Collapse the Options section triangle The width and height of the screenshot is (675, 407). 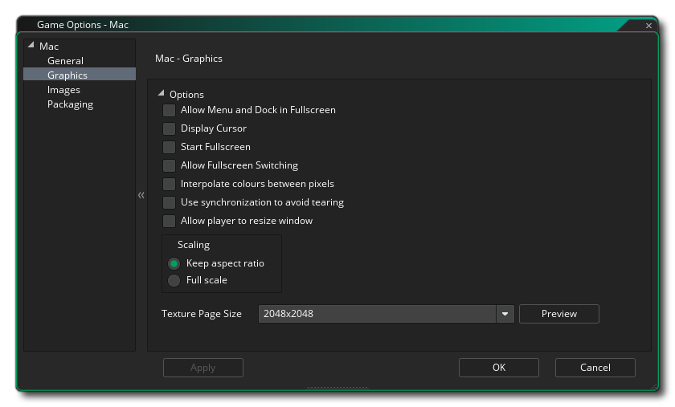click(x=161, y=93)
